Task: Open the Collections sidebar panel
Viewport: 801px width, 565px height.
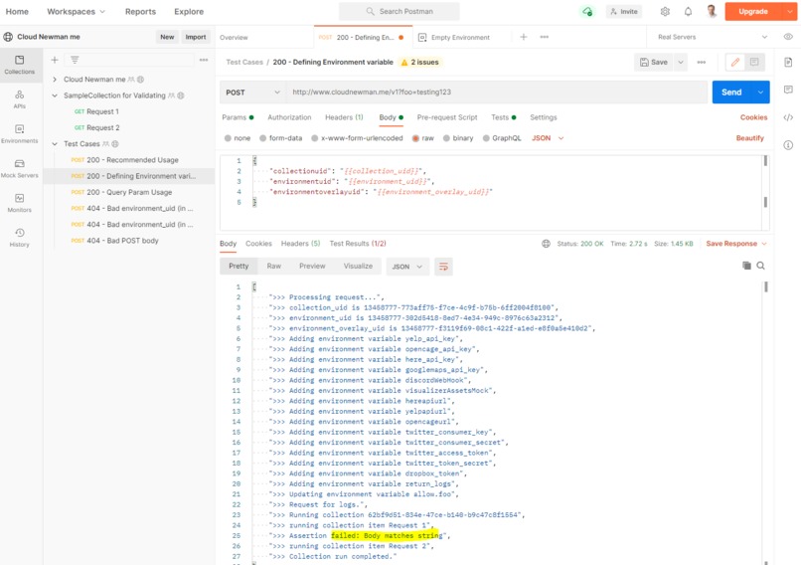Action: point(20,65)
